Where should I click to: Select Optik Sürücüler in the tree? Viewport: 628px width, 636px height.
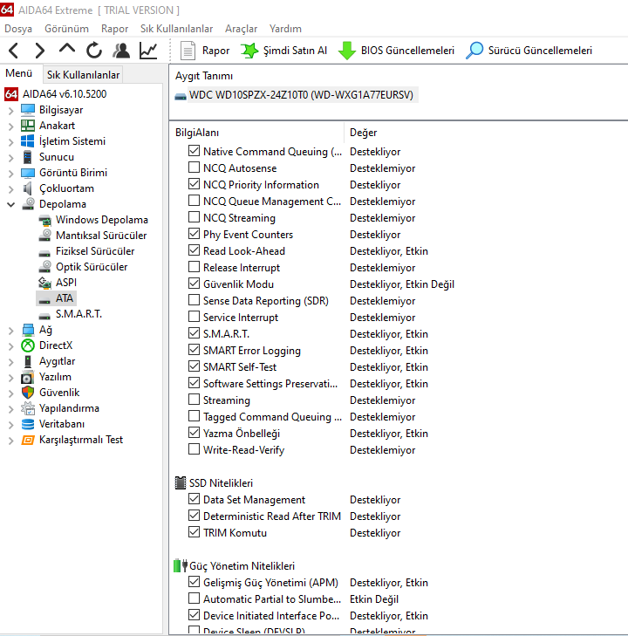point(92,267)
